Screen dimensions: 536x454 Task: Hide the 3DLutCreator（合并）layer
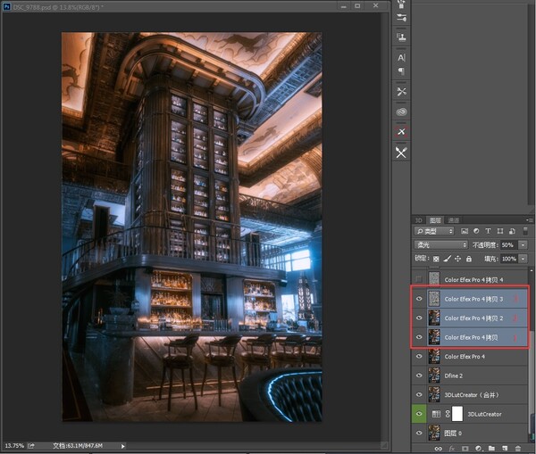click(x=419, y=394)
